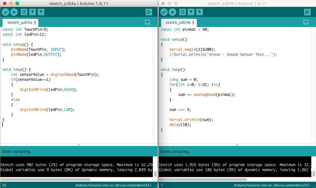
Task: Create new sketch in sketch_jul04a window
Action: click(24, 12)
